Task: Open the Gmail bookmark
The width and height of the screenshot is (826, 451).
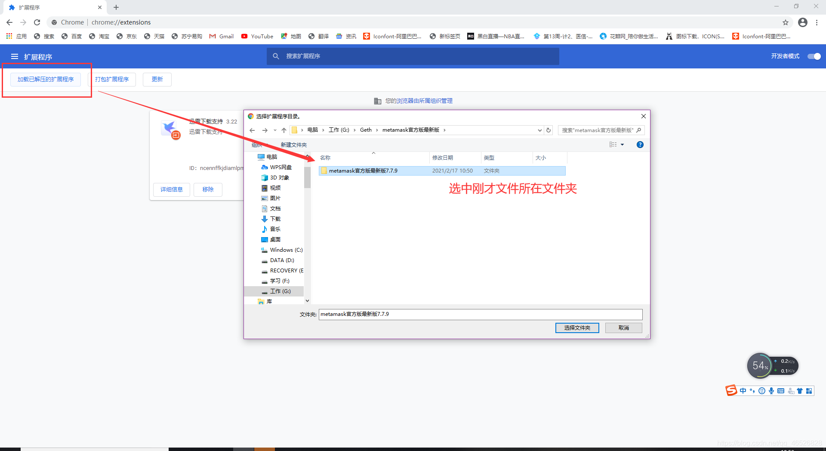Action: click(222, 36)
